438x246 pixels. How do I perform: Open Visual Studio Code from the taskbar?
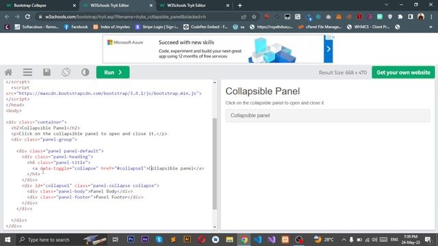258,240
